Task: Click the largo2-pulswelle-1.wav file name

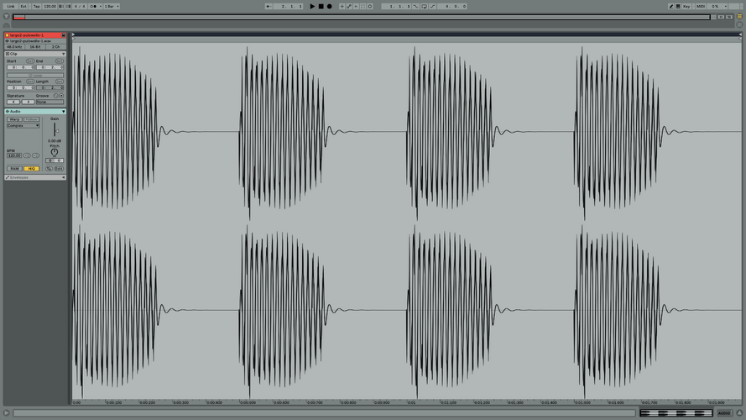Action: 30,41
